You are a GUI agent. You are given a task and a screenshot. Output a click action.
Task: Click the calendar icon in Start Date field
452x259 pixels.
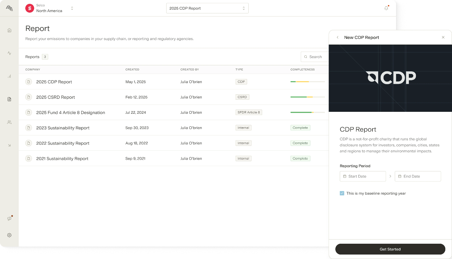[x=345, y=176]
